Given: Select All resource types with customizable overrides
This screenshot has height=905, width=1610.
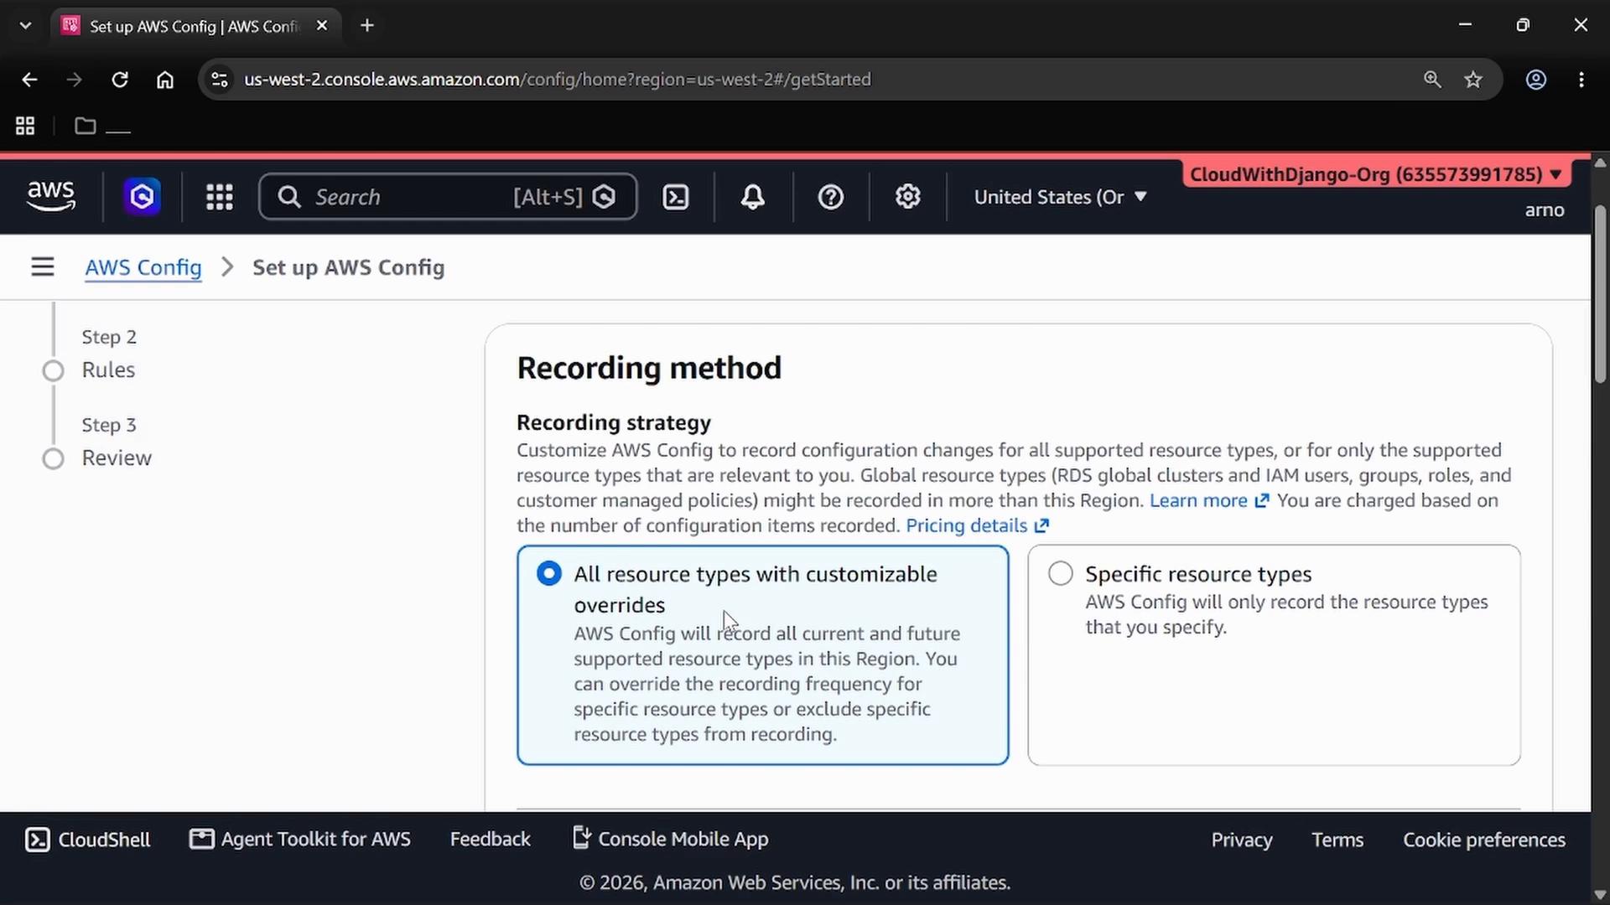Looking at the screenshot, I should (549, 574).
